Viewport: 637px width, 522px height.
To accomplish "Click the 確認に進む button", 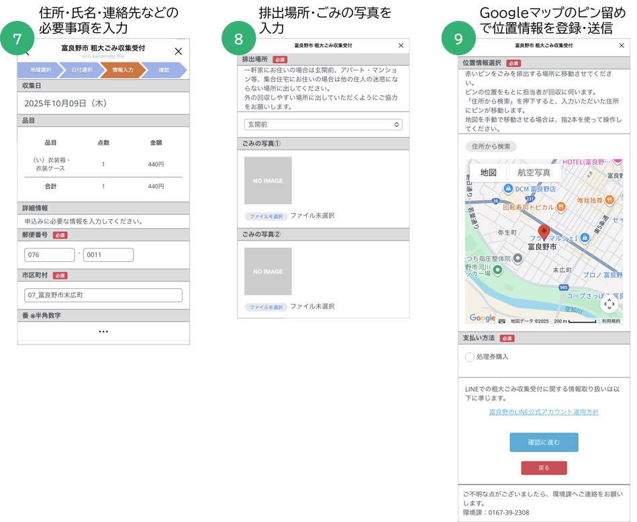I will click(544, 442).
